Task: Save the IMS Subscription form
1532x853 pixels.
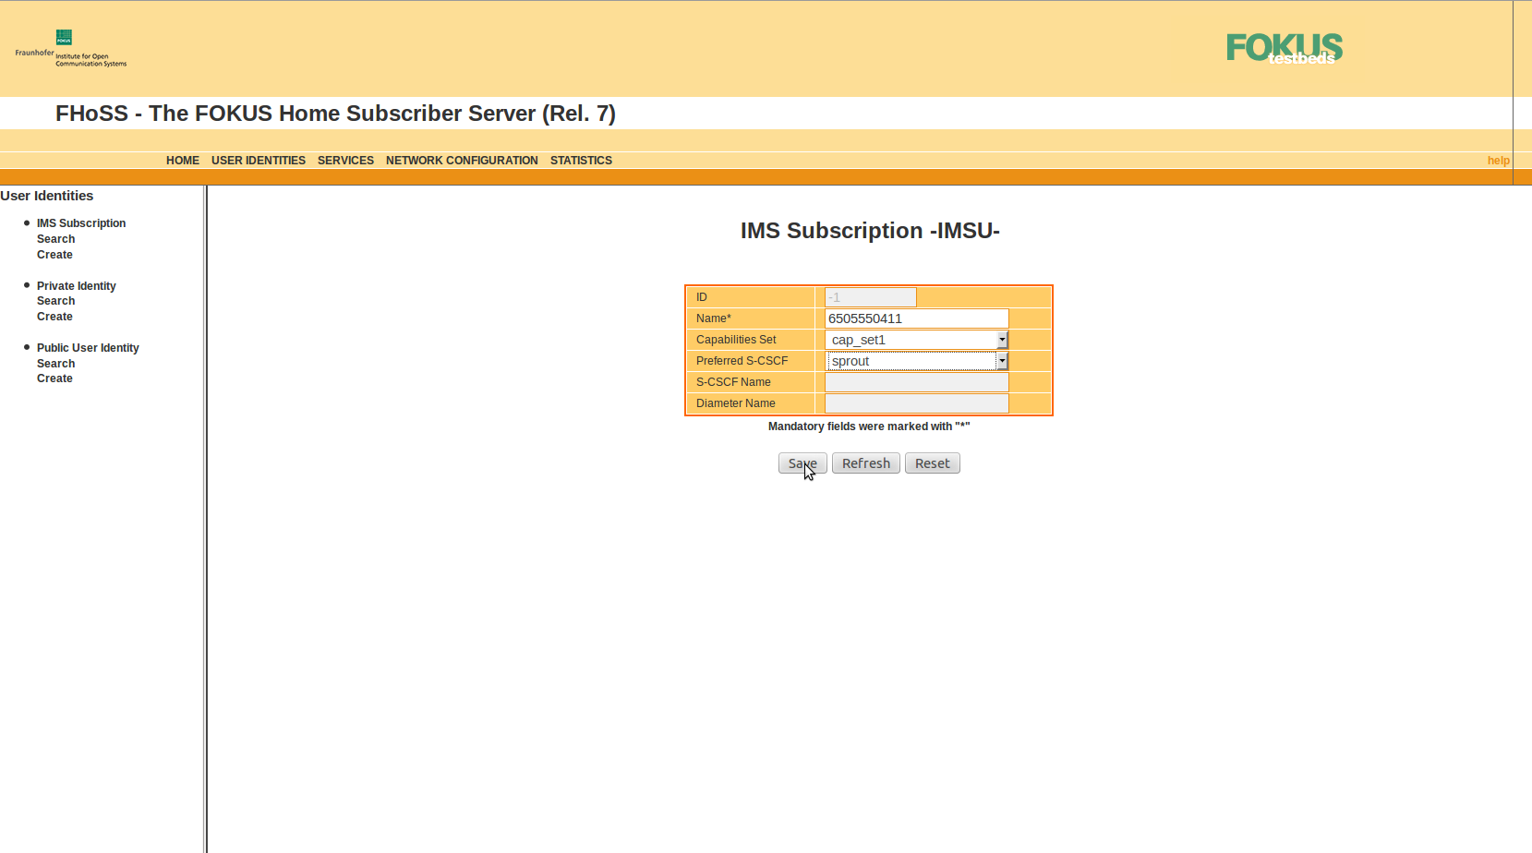Action: tap(802, 463)
